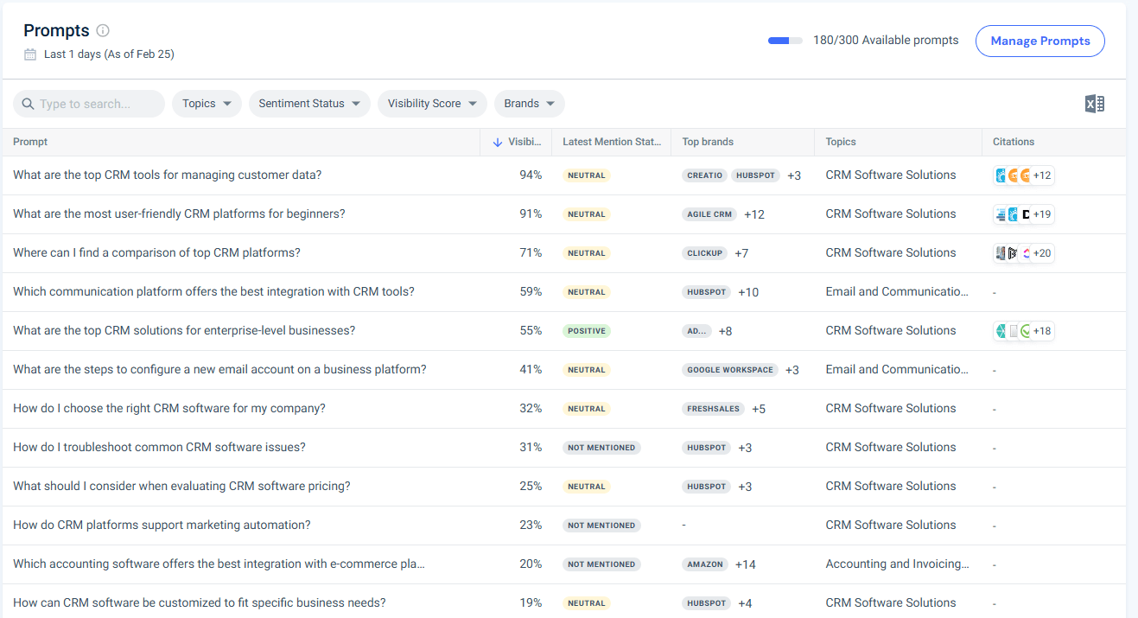Viewport: 1138px width, 618px height.
Task: Click the POSITIVE sentiment badge
Action: coord(587,331)
